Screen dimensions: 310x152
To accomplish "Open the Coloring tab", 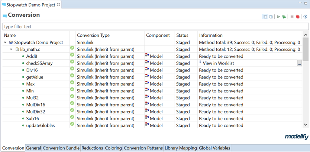I will click(113, 148).
